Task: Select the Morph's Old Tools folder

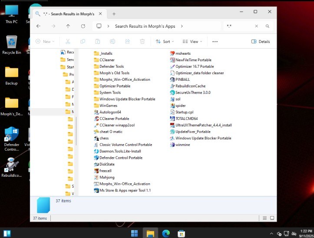Action: click(x=112, y=73)
